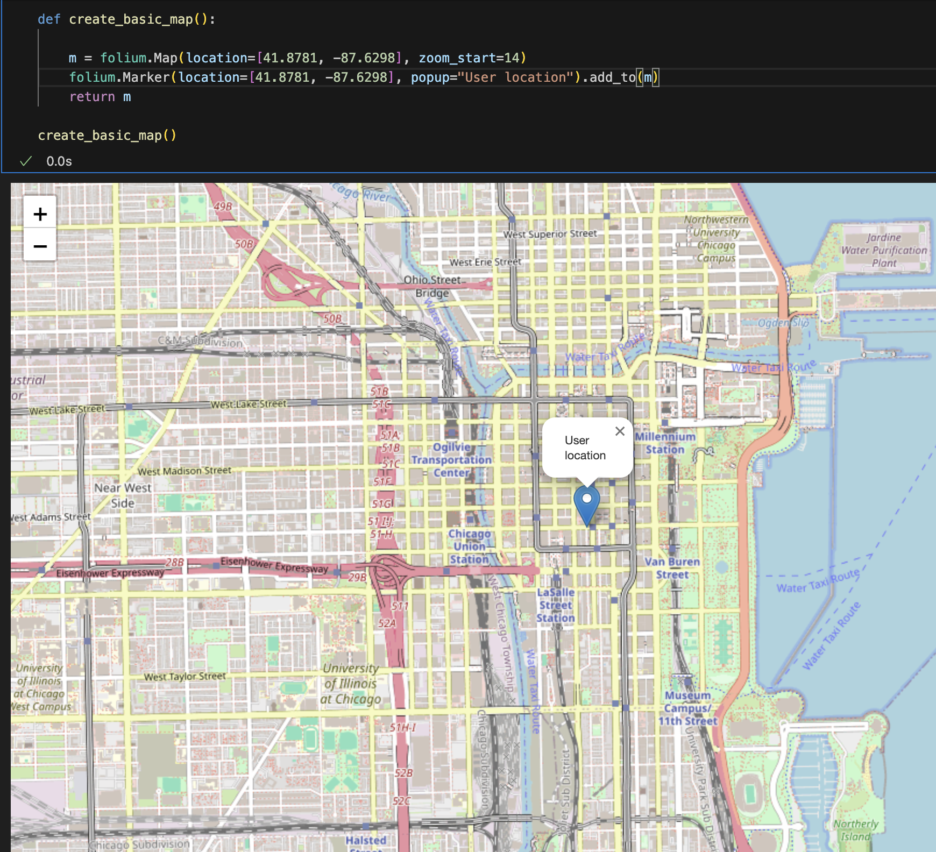Click the 29B exit label on Eisenhower Expressway
Image resolution: width=936 pixels, height=852 pixels.
[358, 577]
